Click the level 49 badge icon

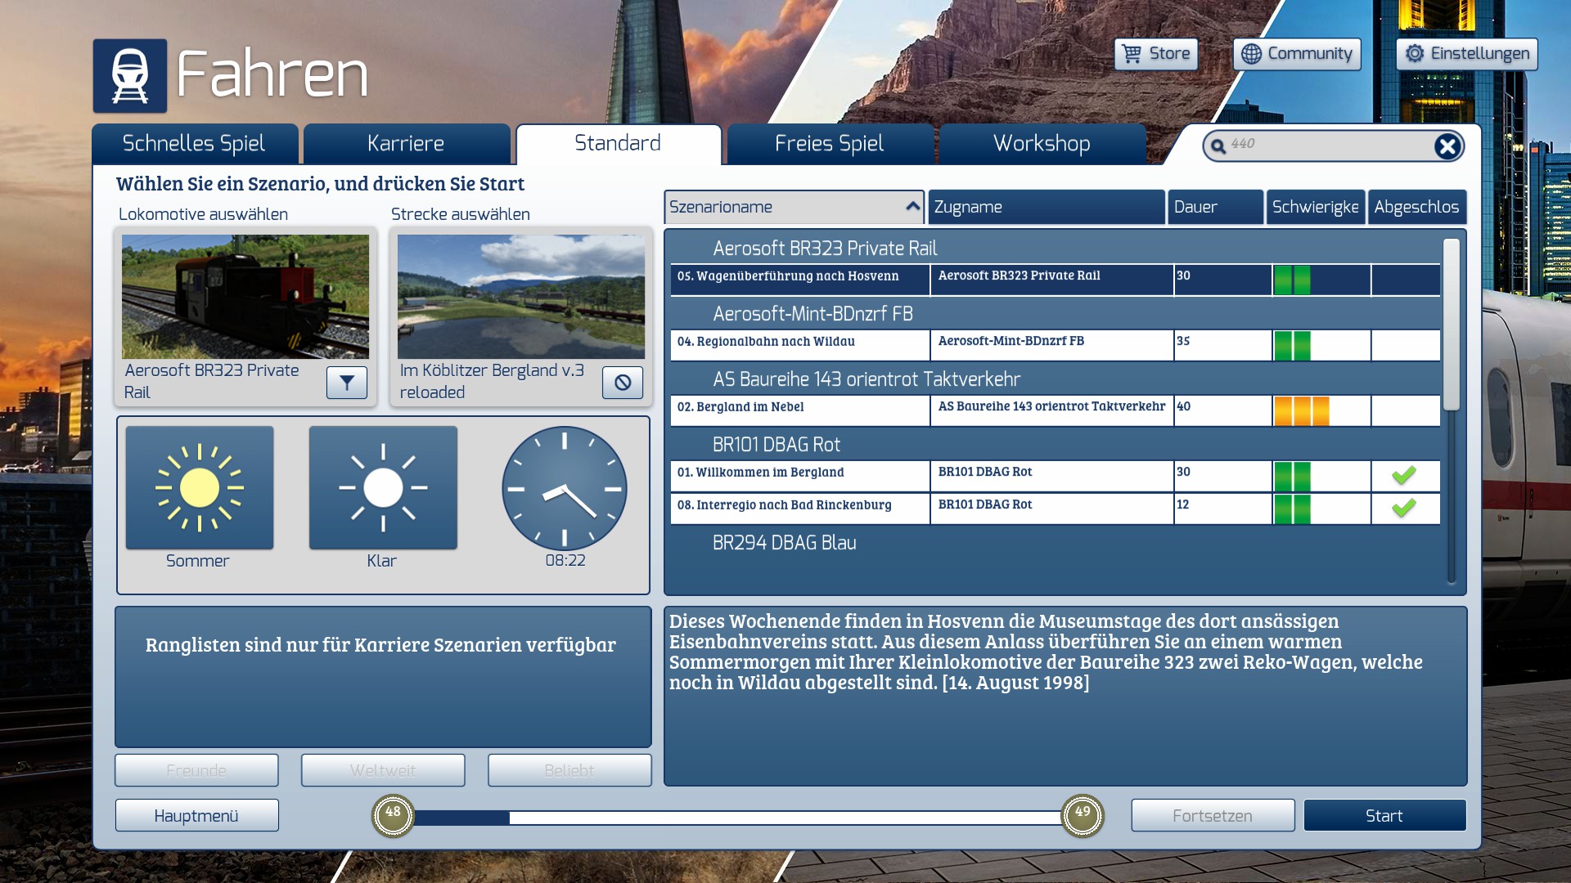[1082, 815]
